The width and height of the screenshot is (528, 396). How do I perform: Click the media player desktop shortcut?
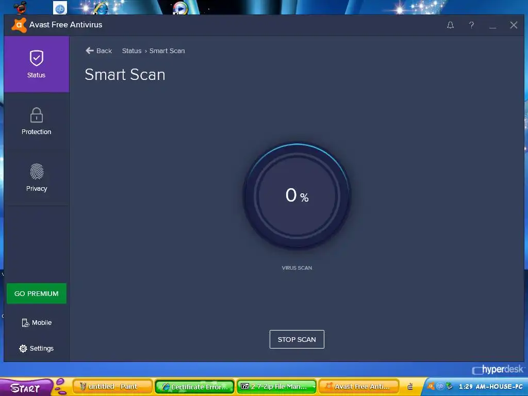[x=180, y=8]
